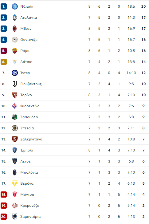The height and width of the screenshot is (224, 149).
Task: Open the Σασουόλο team link
Action: pyautogui.click(x=29, y=117)
